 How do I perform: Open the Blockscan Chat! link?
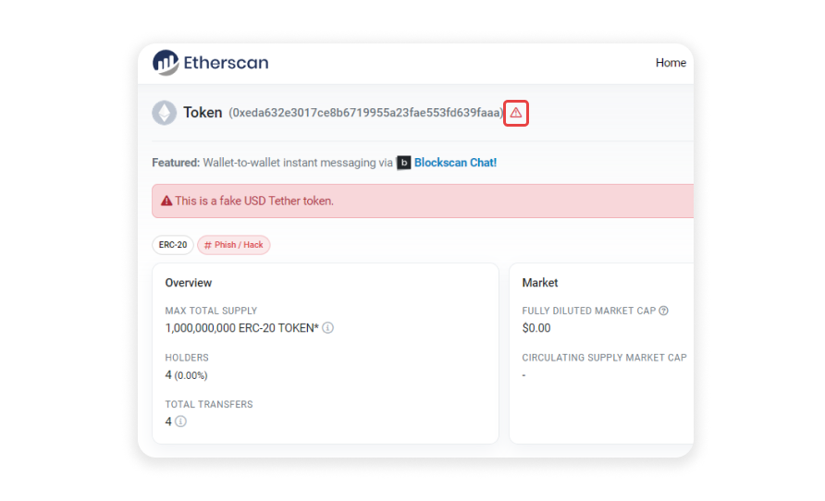click(455, 163)
